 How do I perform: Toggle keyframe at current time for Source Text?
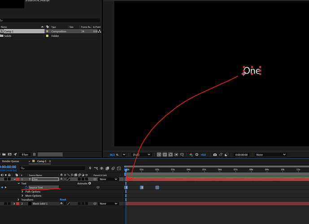[x=2, y=187]
